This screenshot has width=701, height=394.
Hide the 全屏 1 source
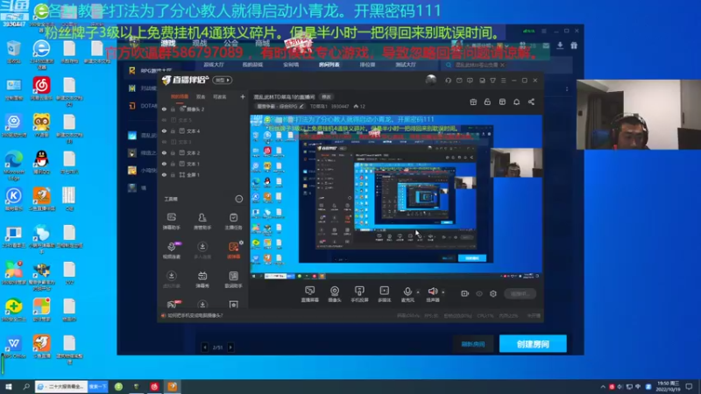164,174
